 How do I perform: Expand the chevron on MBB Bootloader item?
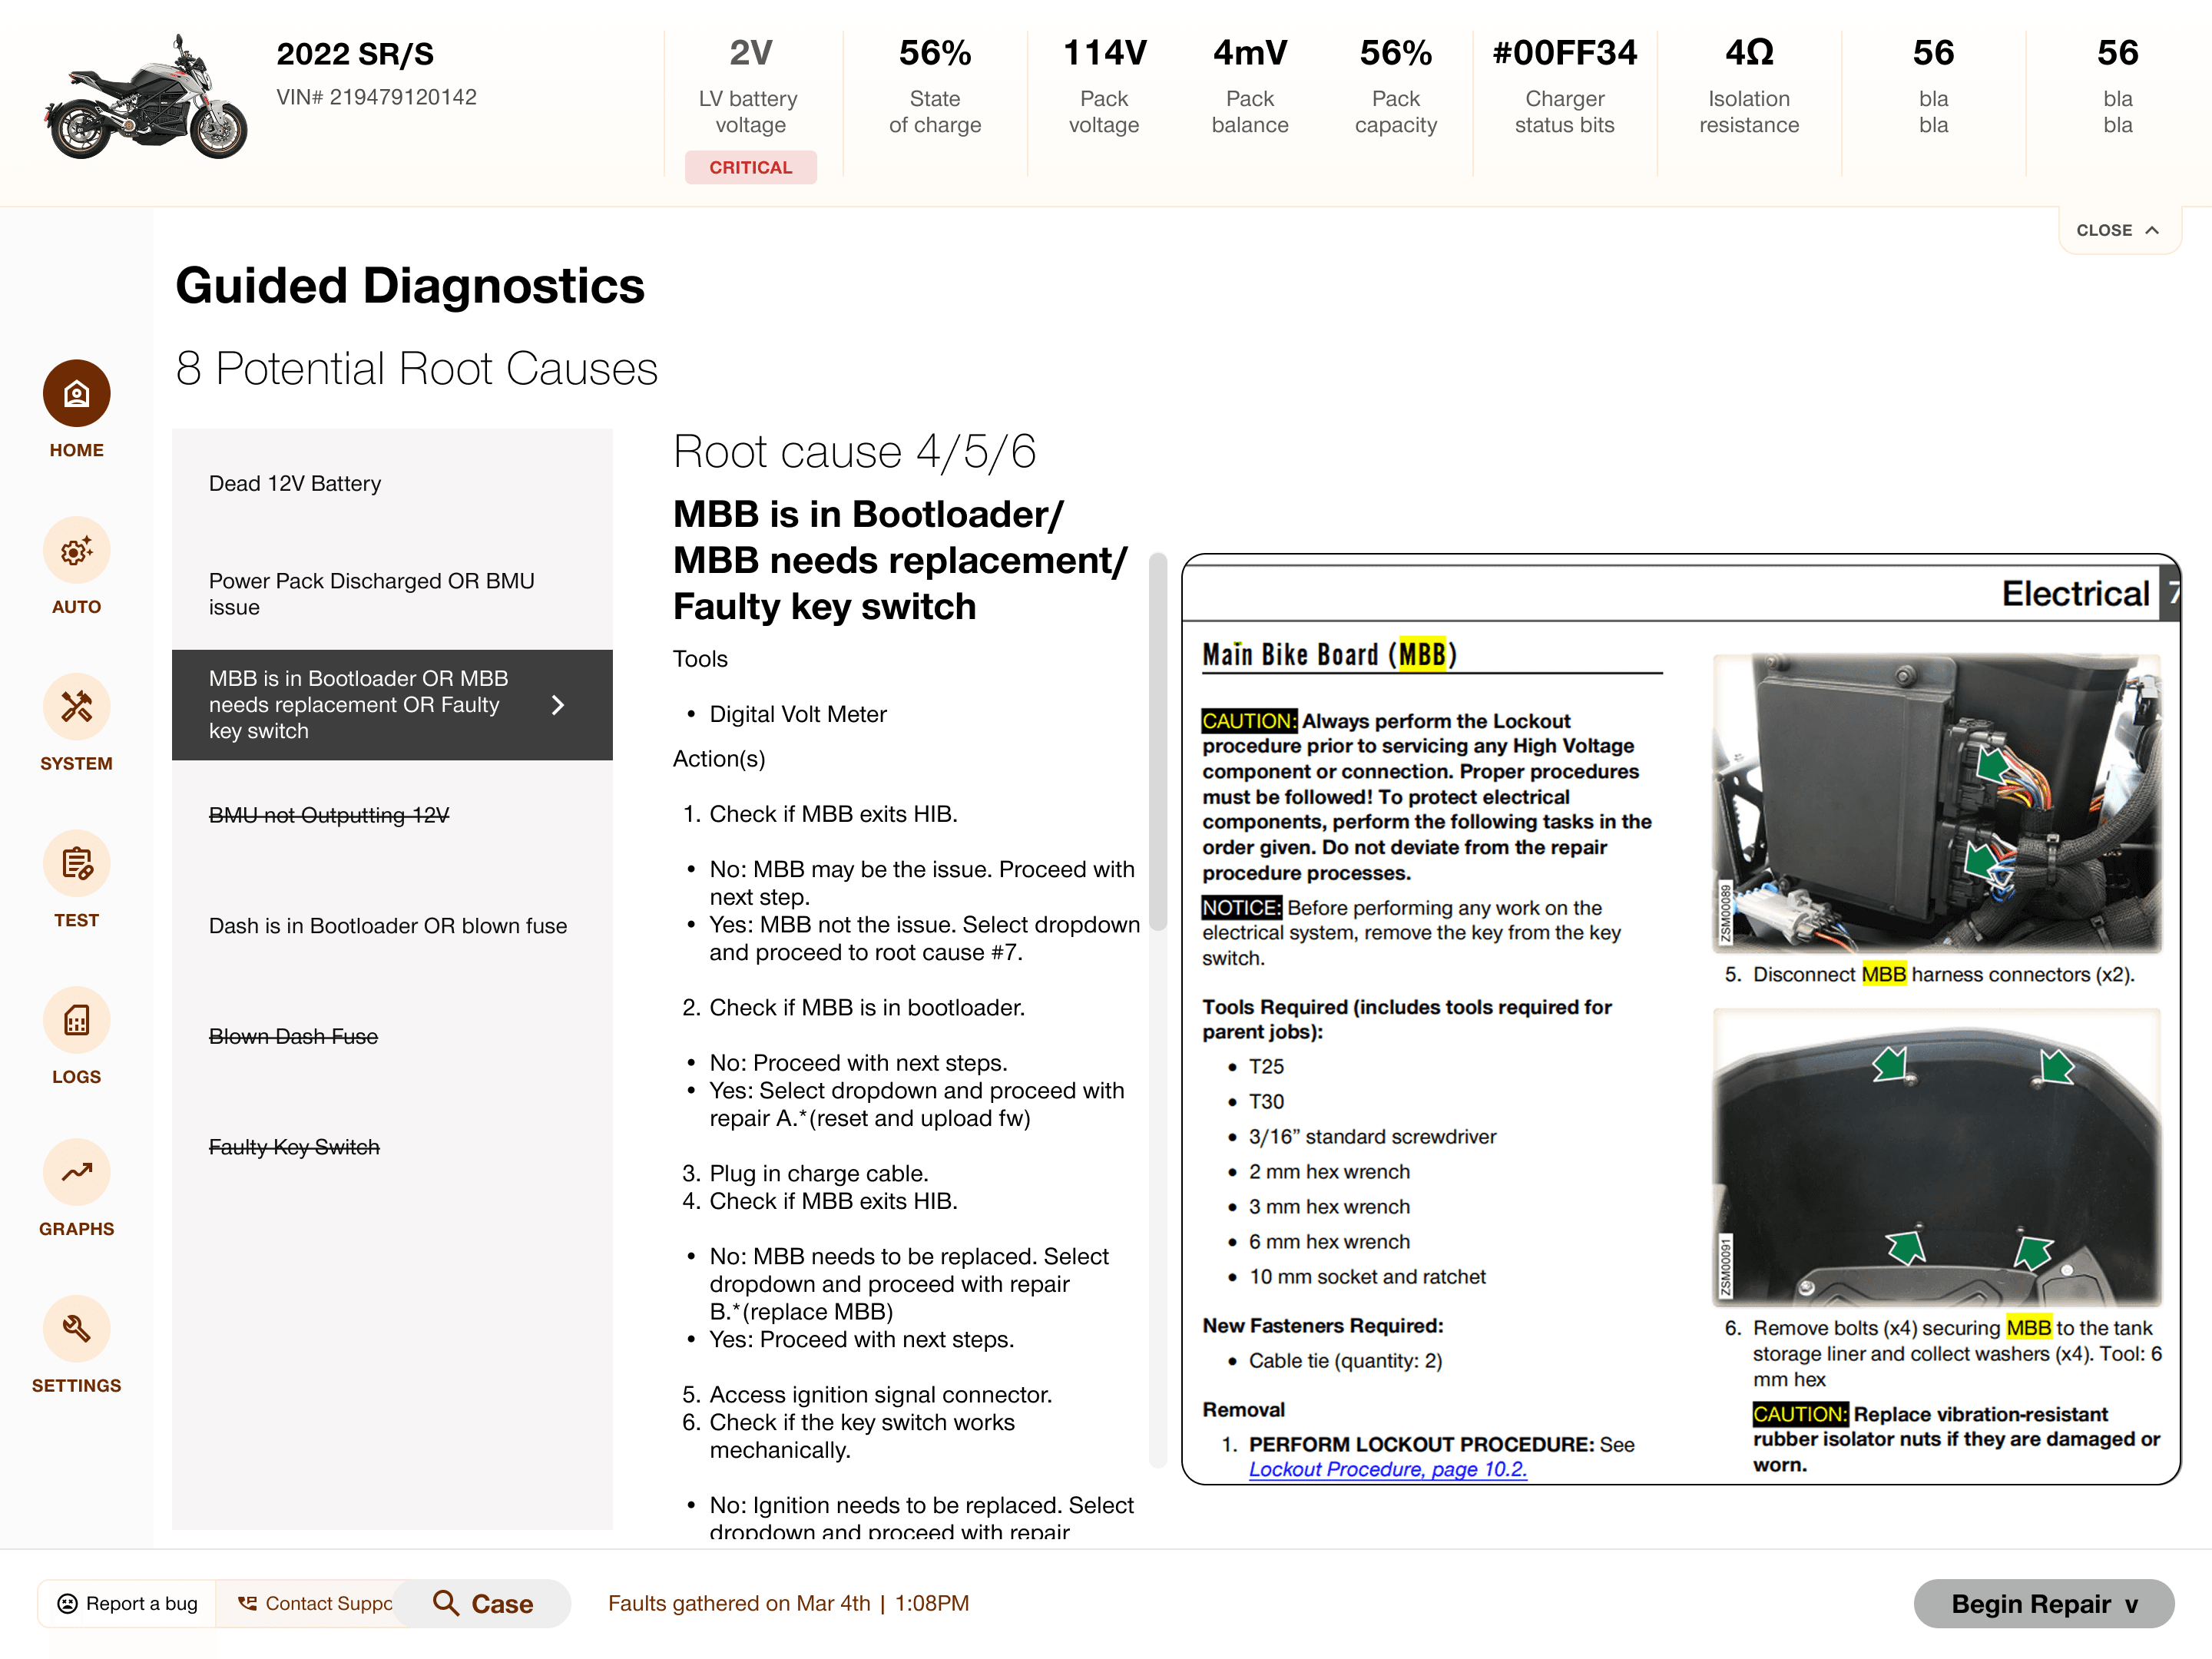[558, 705]
